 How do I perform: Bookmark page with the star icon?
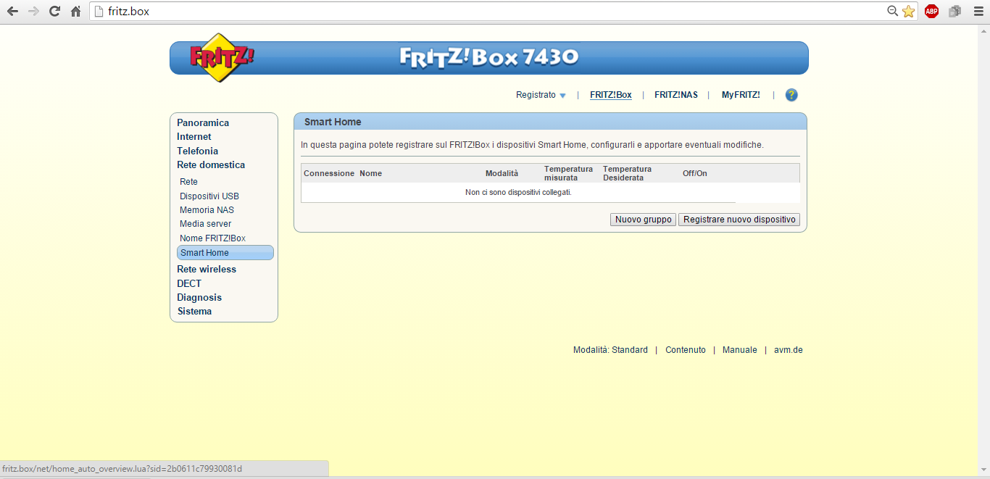pyautogui.click(x=908, y=11)
